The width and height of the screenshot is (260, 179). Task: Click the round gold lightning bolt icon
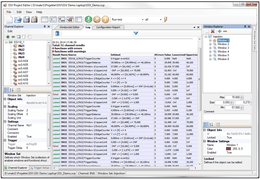105,19
